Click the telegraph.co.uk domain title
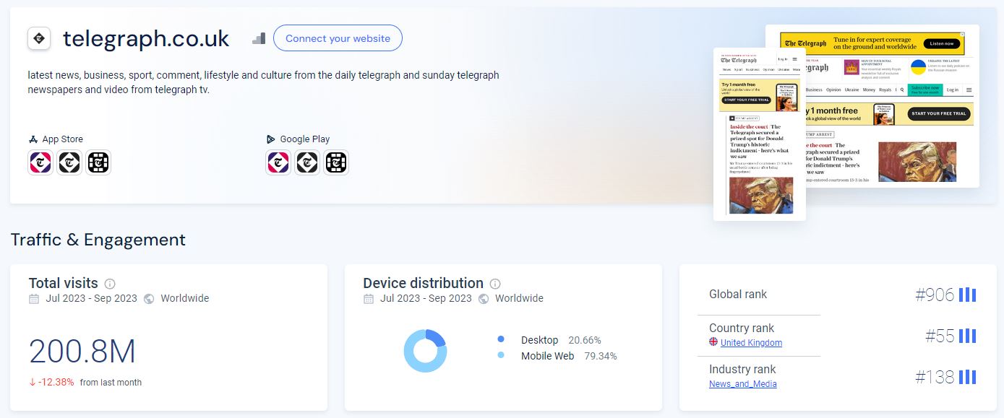 (146, 38)
